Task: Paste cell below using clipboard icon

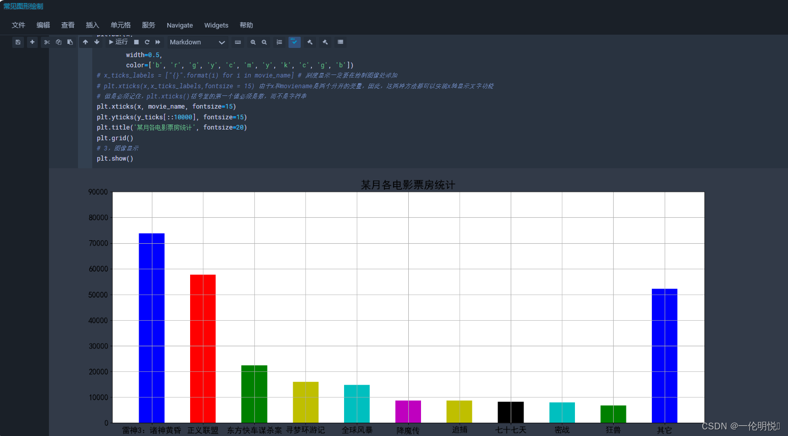Action: (x=70, y=42)
